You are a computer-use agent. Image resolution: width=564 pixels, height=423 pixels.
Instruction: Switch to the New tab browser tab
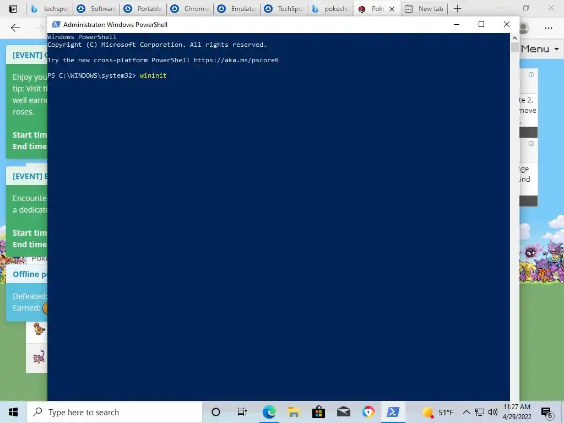(425, 9)
